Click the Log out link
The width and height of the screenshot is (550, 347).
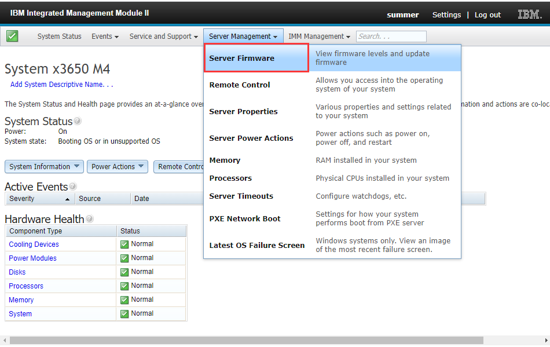487,14
